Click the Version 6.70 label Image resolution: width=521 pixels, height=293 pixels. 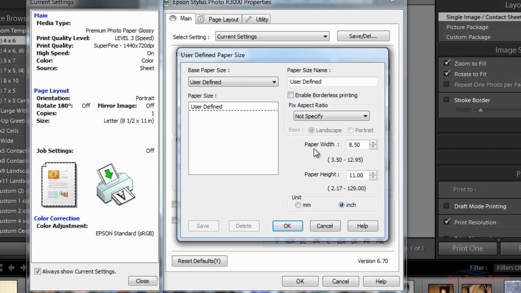click(x=373, y=261)
